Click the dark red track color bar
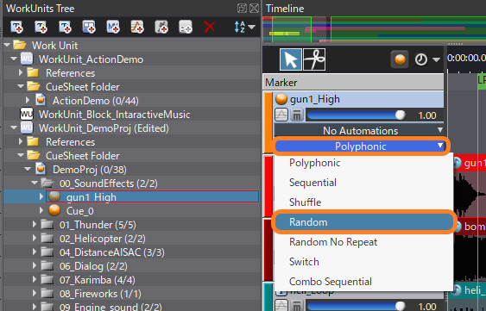 pyautogui.click(x=268, y=250)
